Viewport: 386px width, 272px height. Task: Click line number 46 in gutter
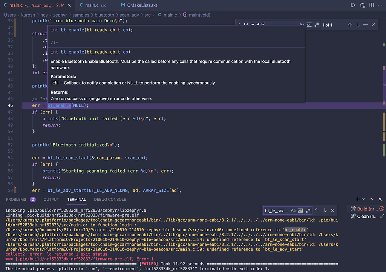coord(10,106)
